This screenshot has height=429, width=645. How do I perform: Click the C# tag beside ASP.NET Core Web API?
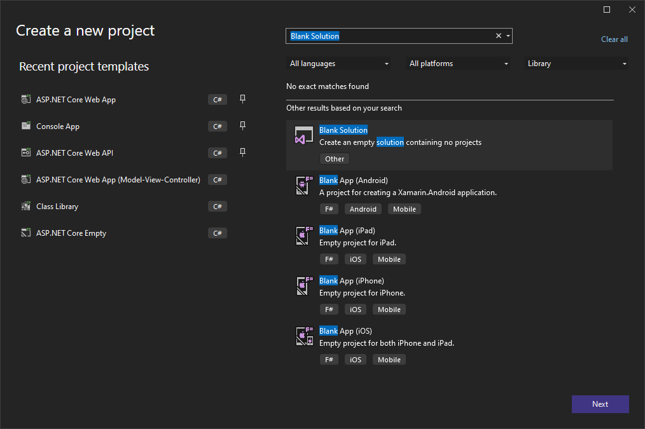218,153
